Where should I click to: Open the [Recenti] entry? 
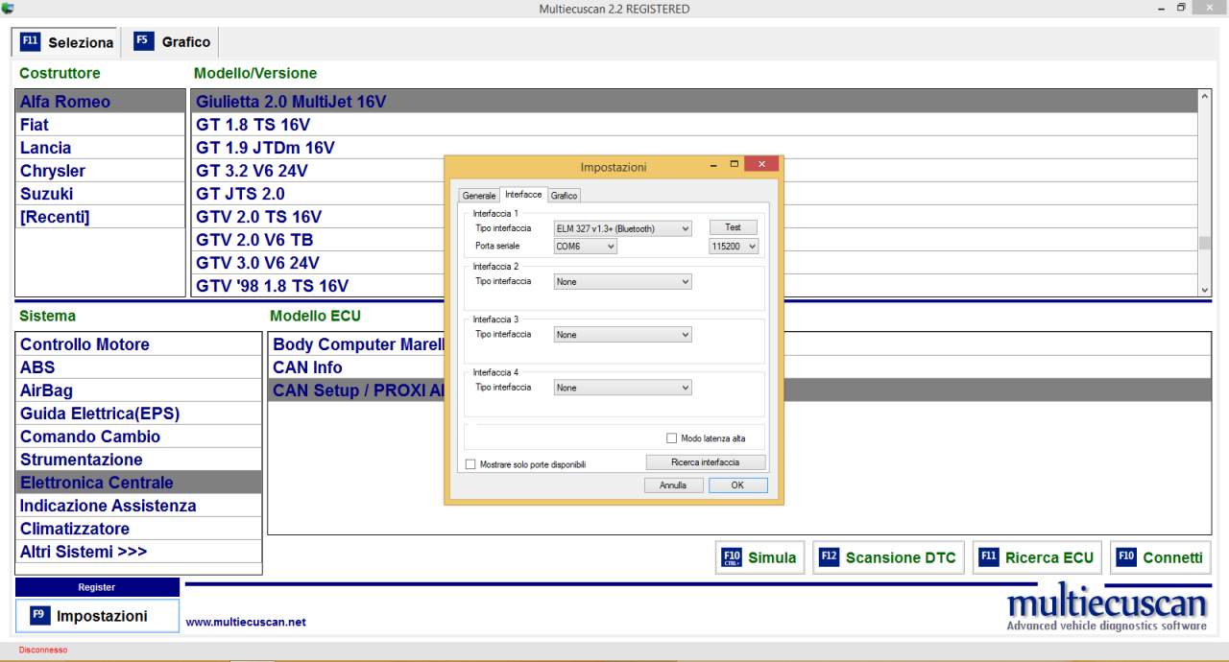click(x=101, y=217)
